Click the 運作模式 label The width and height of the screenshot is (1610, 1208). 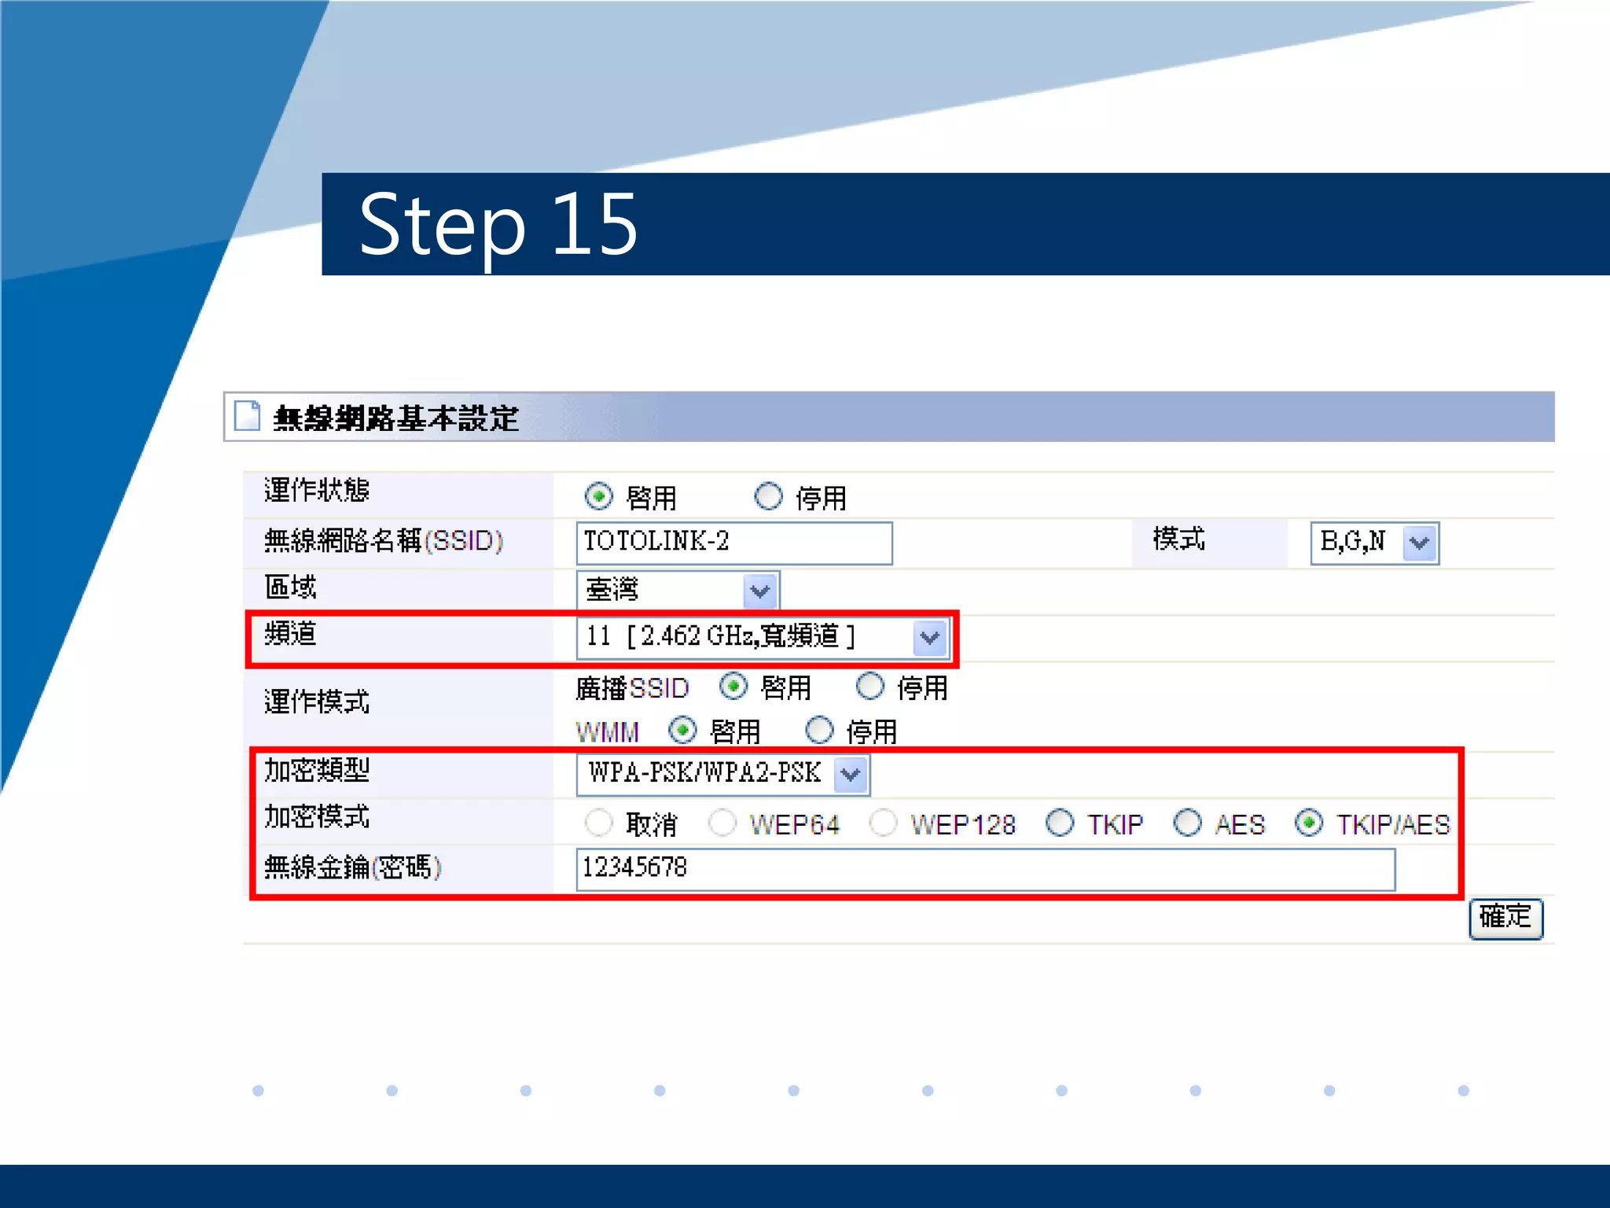pyautogui.click(x=317, y=702)
